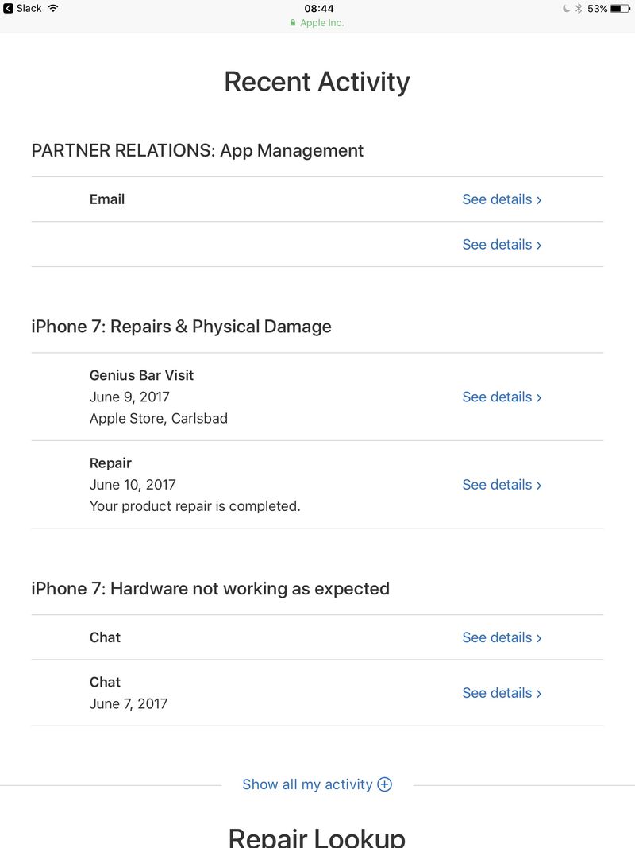Tap the status bar clock showing 08:44

(x=318, y=8)
